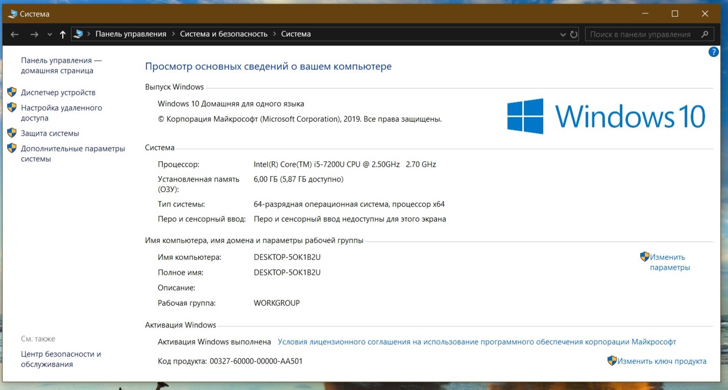728x390 pixels.
Task: Click Изменить ключ продукта link
Action: 662,361
